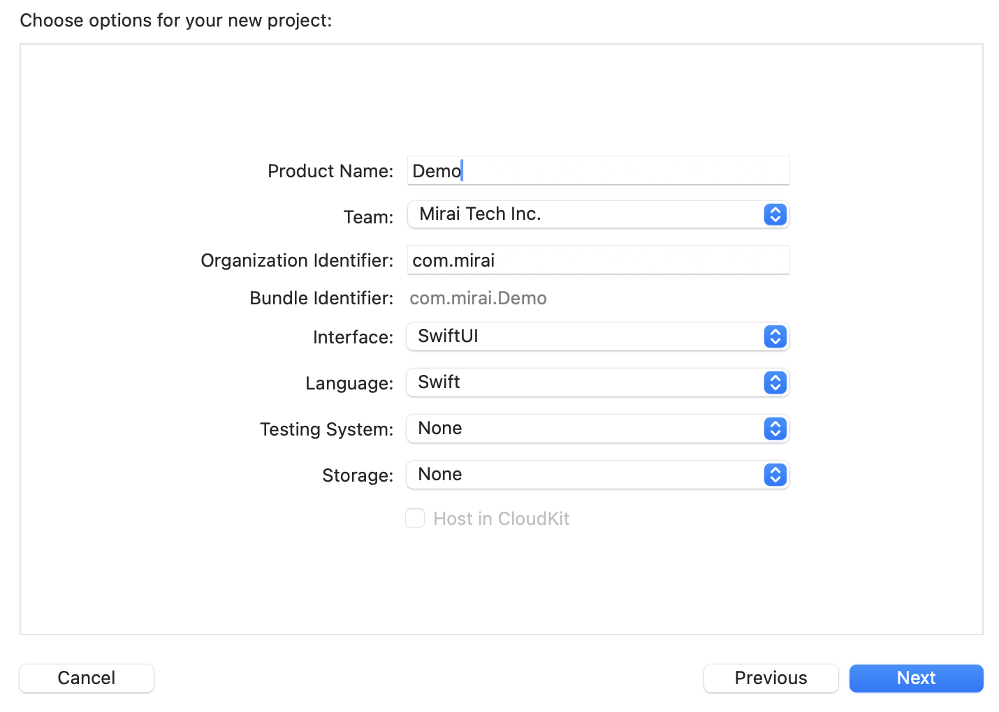Open the Testing System dropdown

(x=598, y=429)
